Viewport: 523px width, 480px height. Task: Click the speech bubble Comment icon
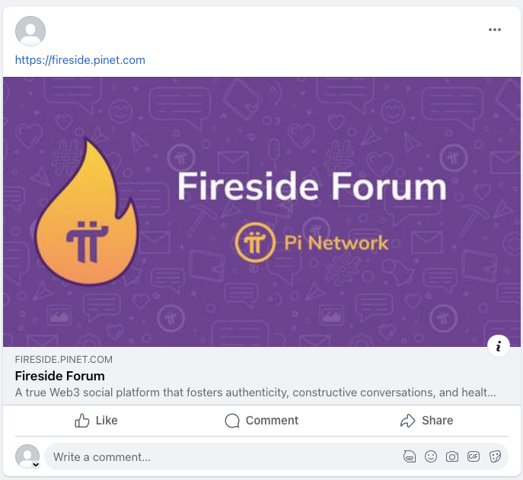click(x=232, y=421)
